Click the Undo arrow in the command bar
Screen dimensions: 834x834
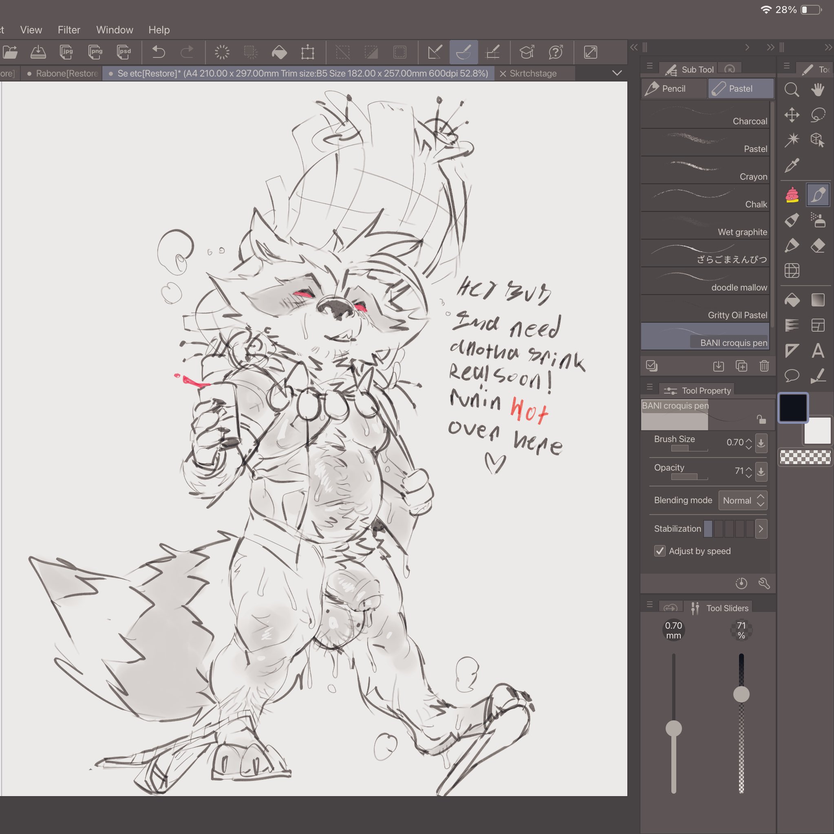pyautogui.click(x=159, y=52)
